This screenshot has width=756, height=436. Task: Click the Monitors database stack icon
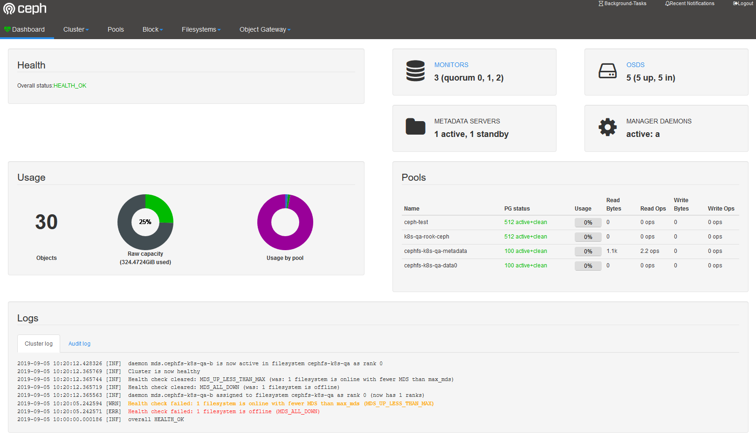tap(415, 71)
